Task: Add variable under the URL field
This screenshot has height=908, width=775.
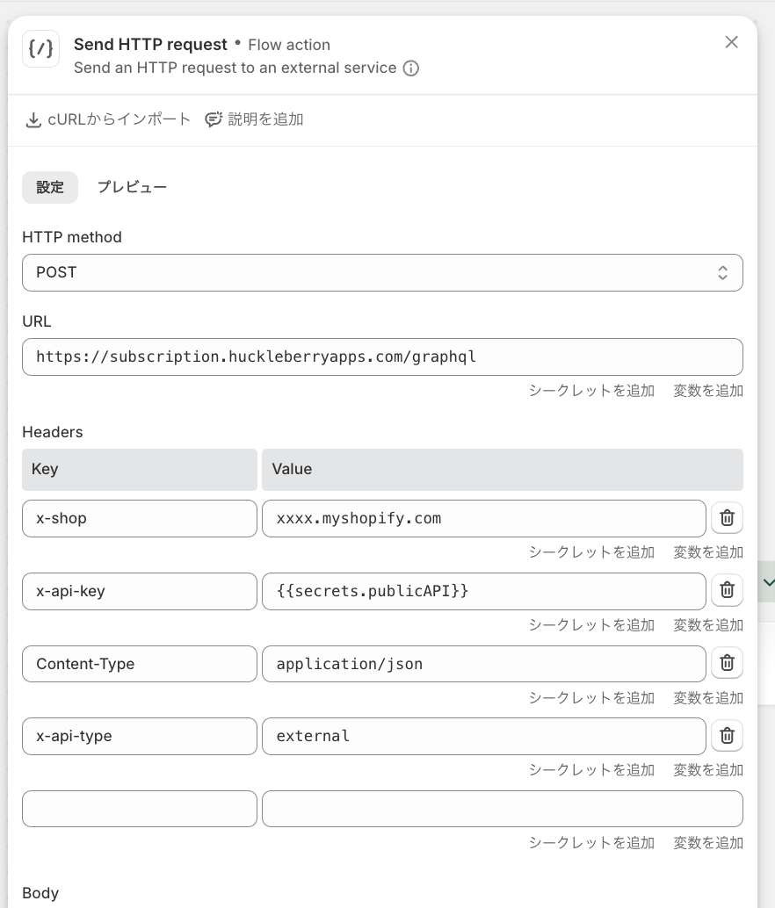Action: pos(708,391)
